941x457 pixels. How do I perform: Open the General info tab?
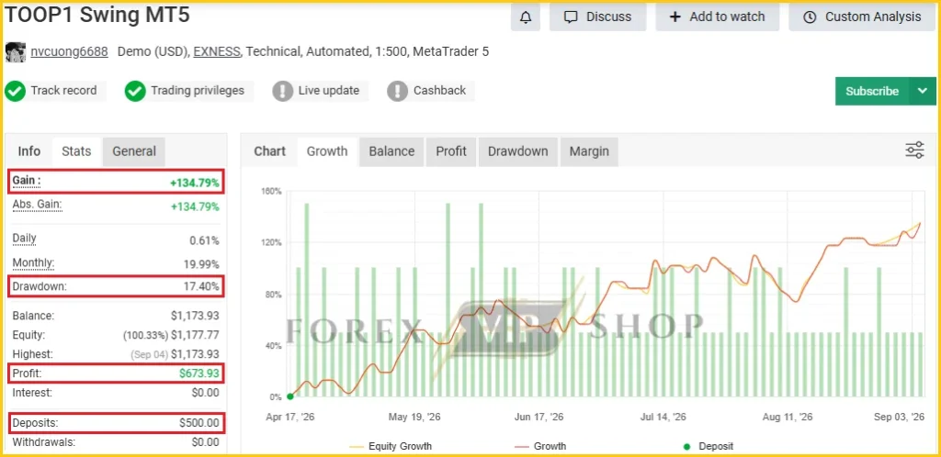coord(134,151)
